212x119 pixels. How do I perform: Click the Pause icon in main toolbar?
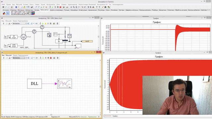point(58,7)
